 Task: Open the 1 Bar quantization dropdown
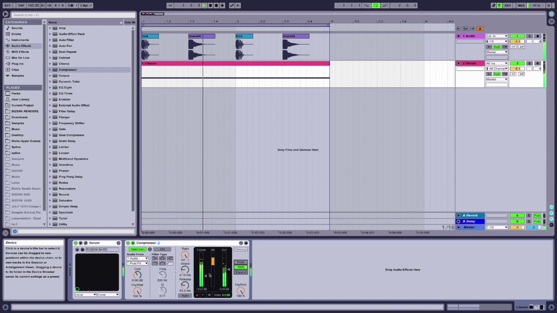tap(86, 5)
